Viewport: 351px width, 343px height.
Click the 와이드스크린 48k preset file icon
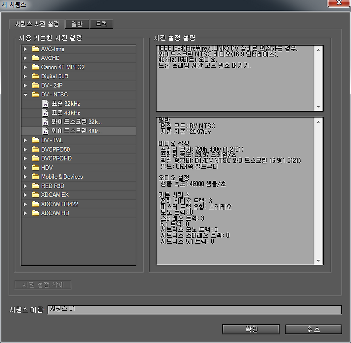click(x=45, y=131)
